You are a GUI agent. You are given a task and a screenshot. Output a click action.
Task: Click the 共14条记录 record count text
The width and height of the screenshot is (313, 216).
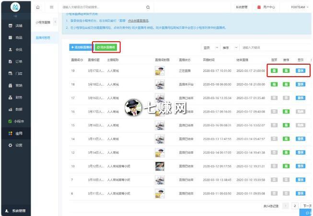coord(271,206)
